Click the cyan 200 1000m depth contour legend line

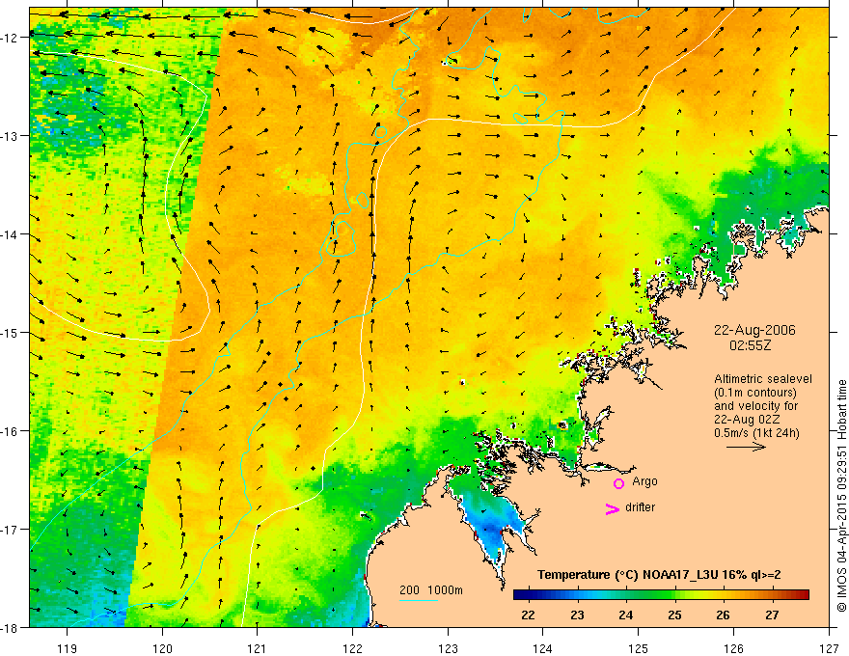[x=419, y=600]
